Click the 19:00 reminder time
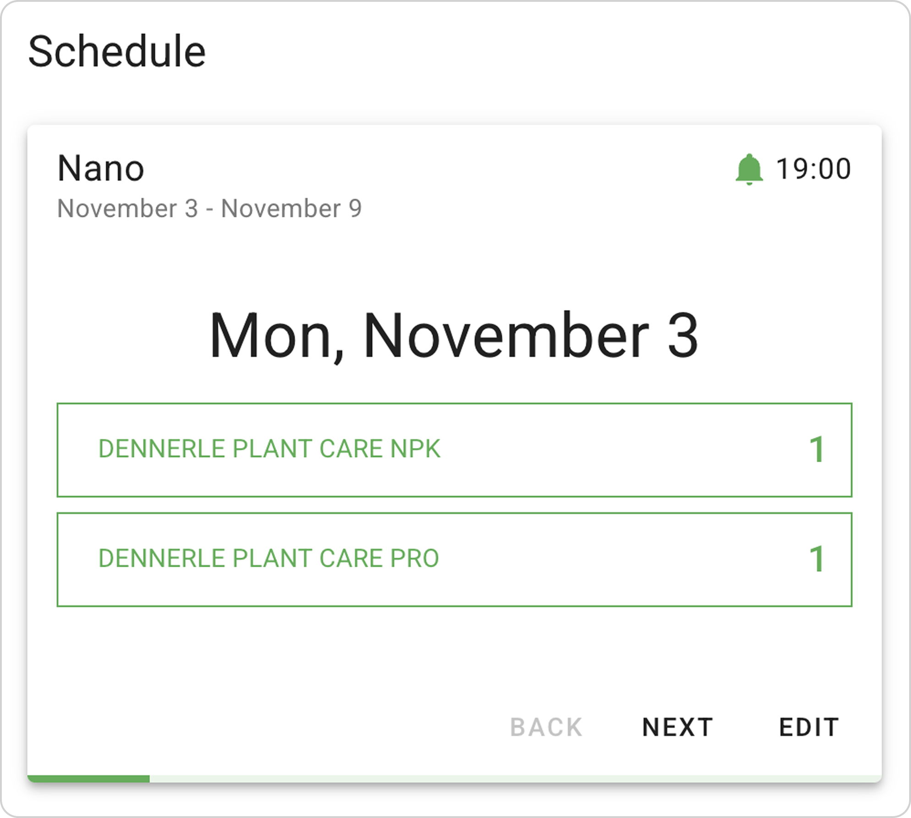This screenshot has height=818, width=911. tap(813, 169)
